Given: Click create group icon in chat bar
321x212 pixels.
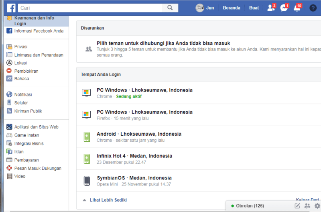Looking at the screenshot, I should coord(307,206).
